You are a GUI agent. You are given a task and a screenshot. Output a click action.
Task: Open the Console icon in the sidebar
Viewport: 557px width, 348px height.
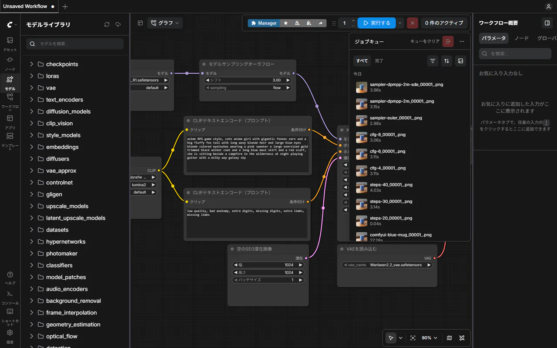pyautogui.click(x=10, y=297)
